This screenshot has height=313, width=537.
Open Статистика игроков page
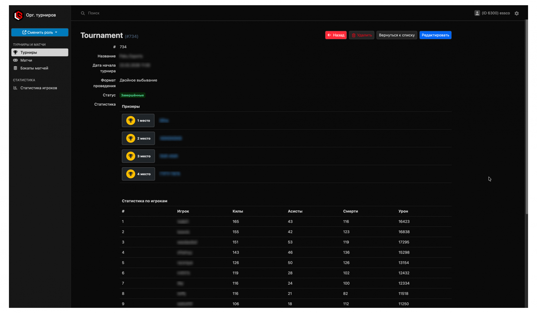39,88
